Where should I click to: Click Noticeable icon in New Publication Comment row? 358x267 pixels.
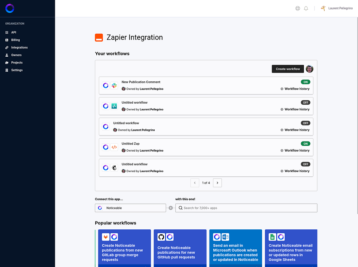[x=106, y=86]
